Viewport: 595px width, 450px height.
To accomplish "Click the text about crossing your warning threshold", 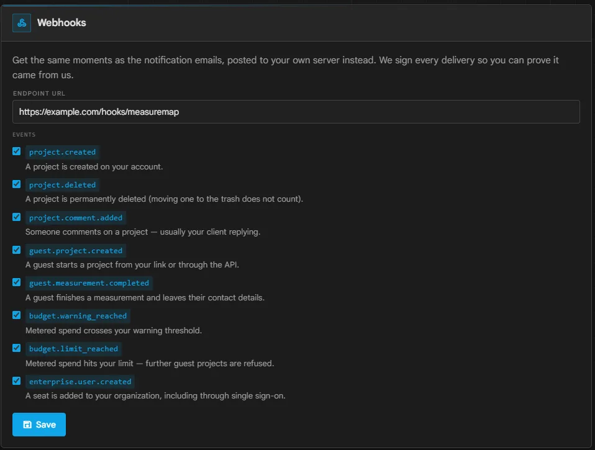I will pos(114,331).
